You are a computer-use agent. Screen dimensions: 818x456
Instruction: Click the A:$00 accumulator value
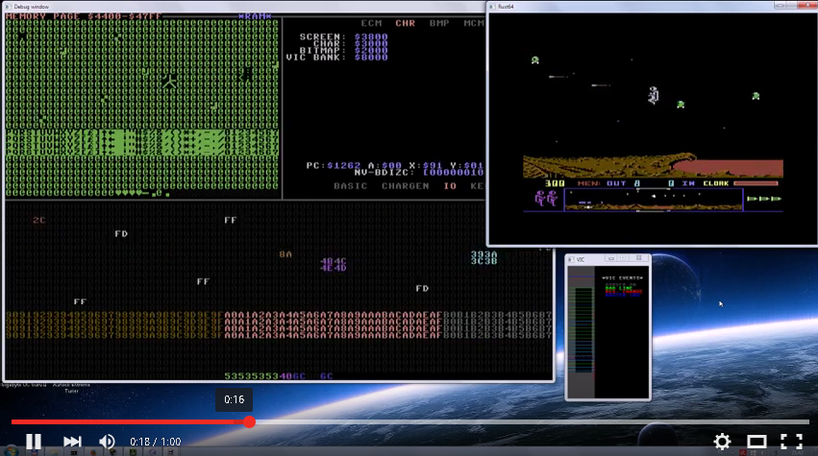pos(386,165)
